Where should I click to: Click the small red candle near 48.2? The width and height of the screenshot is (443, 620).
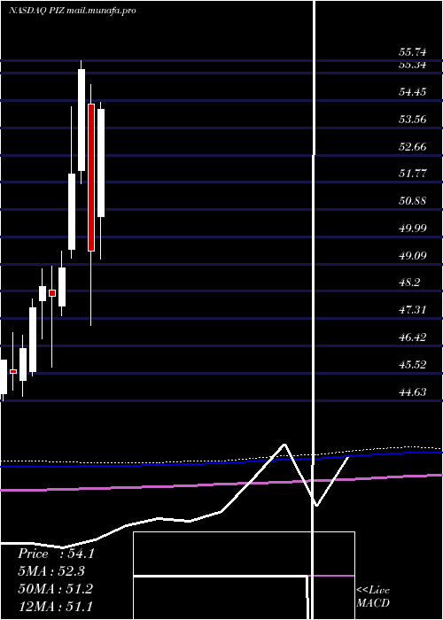click(x=52, y=293)
